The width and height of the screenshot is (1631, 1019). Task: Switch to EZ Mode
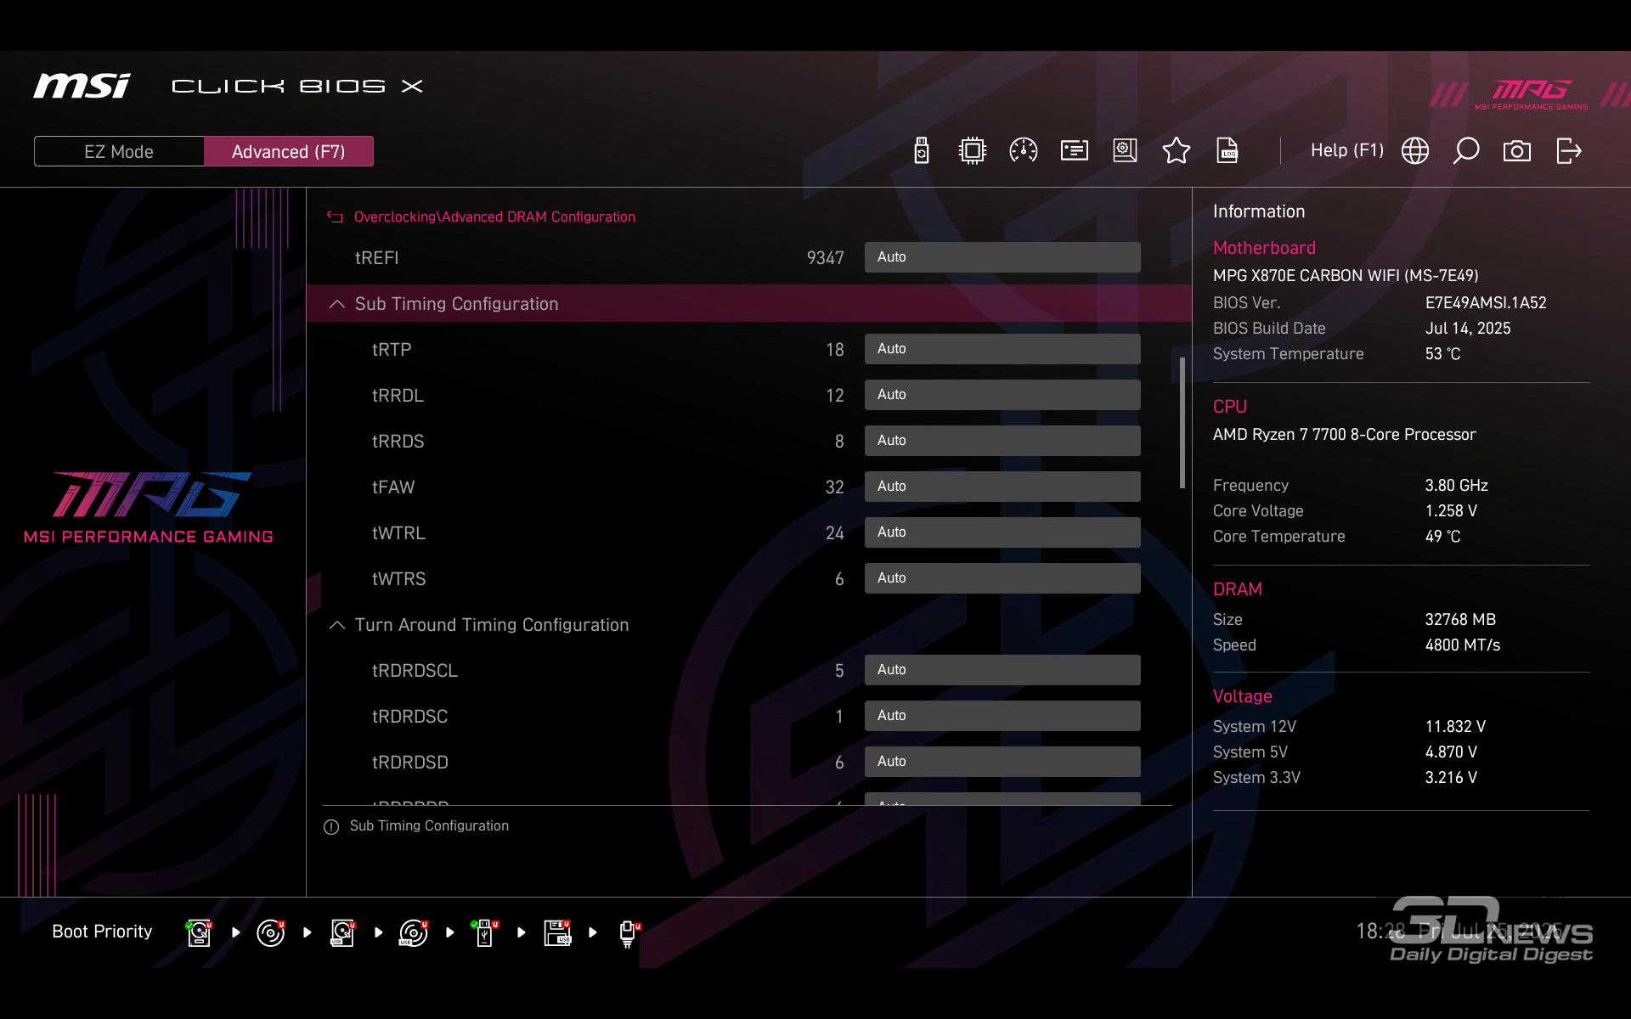(119, 151)
